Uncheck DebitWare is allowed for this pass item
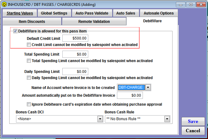 pos(15,31)
